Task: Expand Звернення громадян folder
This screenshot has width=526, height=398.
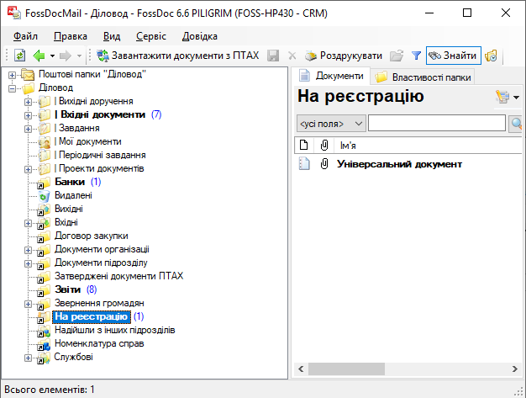Action: (x=29, y=304)
